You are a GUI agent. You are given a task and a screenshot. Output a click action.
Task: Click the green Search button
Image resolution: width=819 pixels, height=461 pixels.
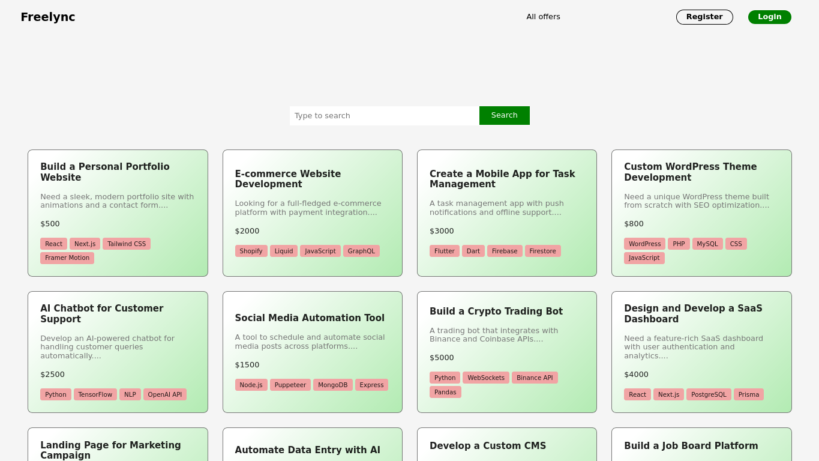[505, 115]
